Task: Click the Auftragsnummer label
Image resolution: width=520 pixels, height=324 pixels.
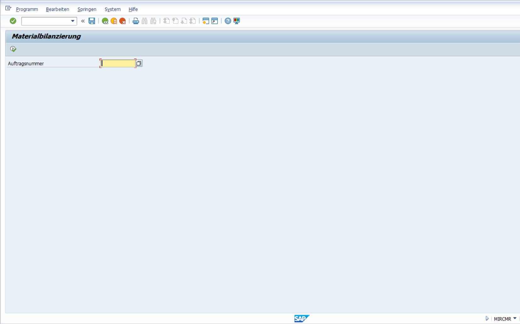Action: click(26, 64)
